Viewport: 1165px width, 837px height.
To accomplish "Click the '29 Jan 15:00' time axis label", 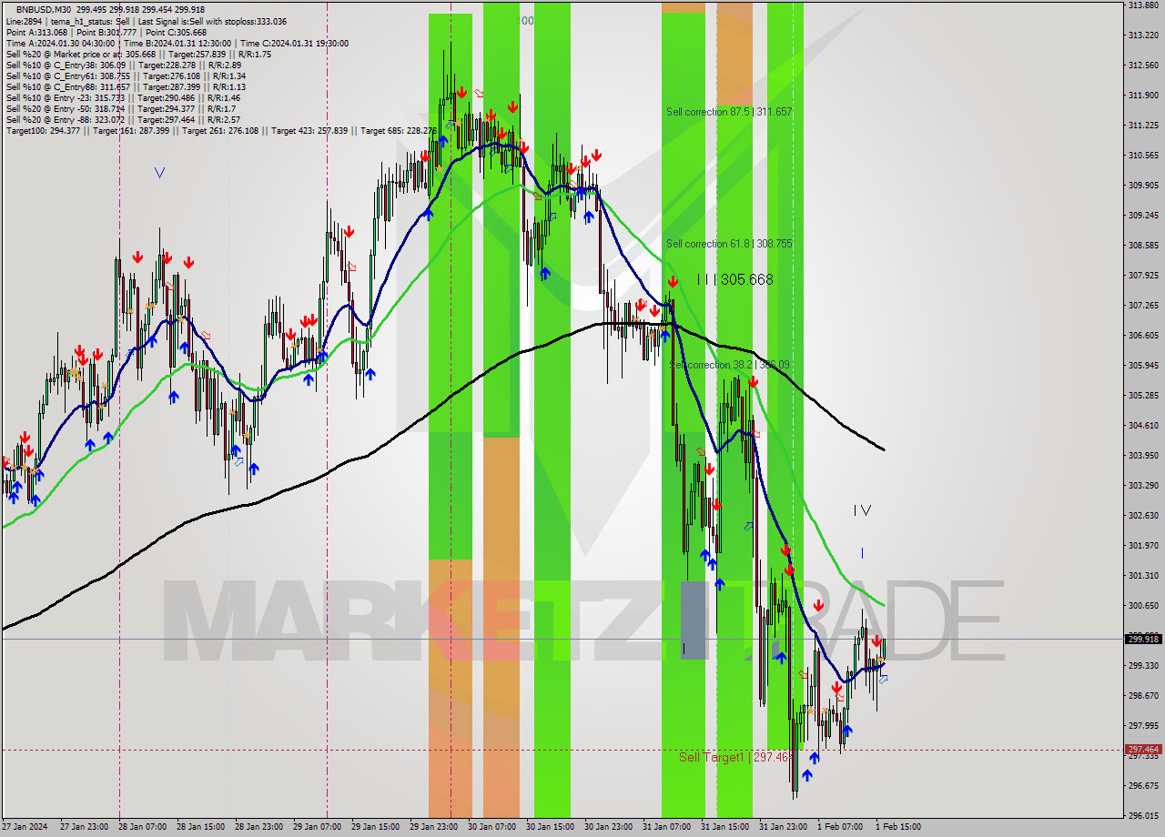I will (x=376, y=827).
